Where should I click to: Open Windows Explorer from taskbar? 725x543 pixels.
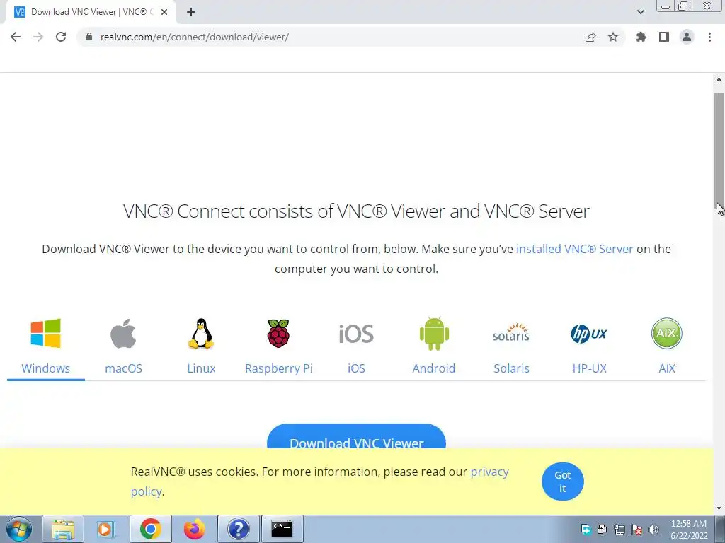click(63, 529)
